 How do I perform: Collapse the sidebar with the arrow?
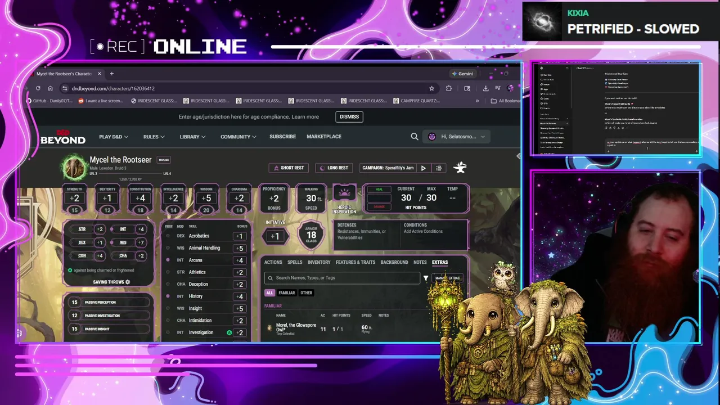point(518,156)
